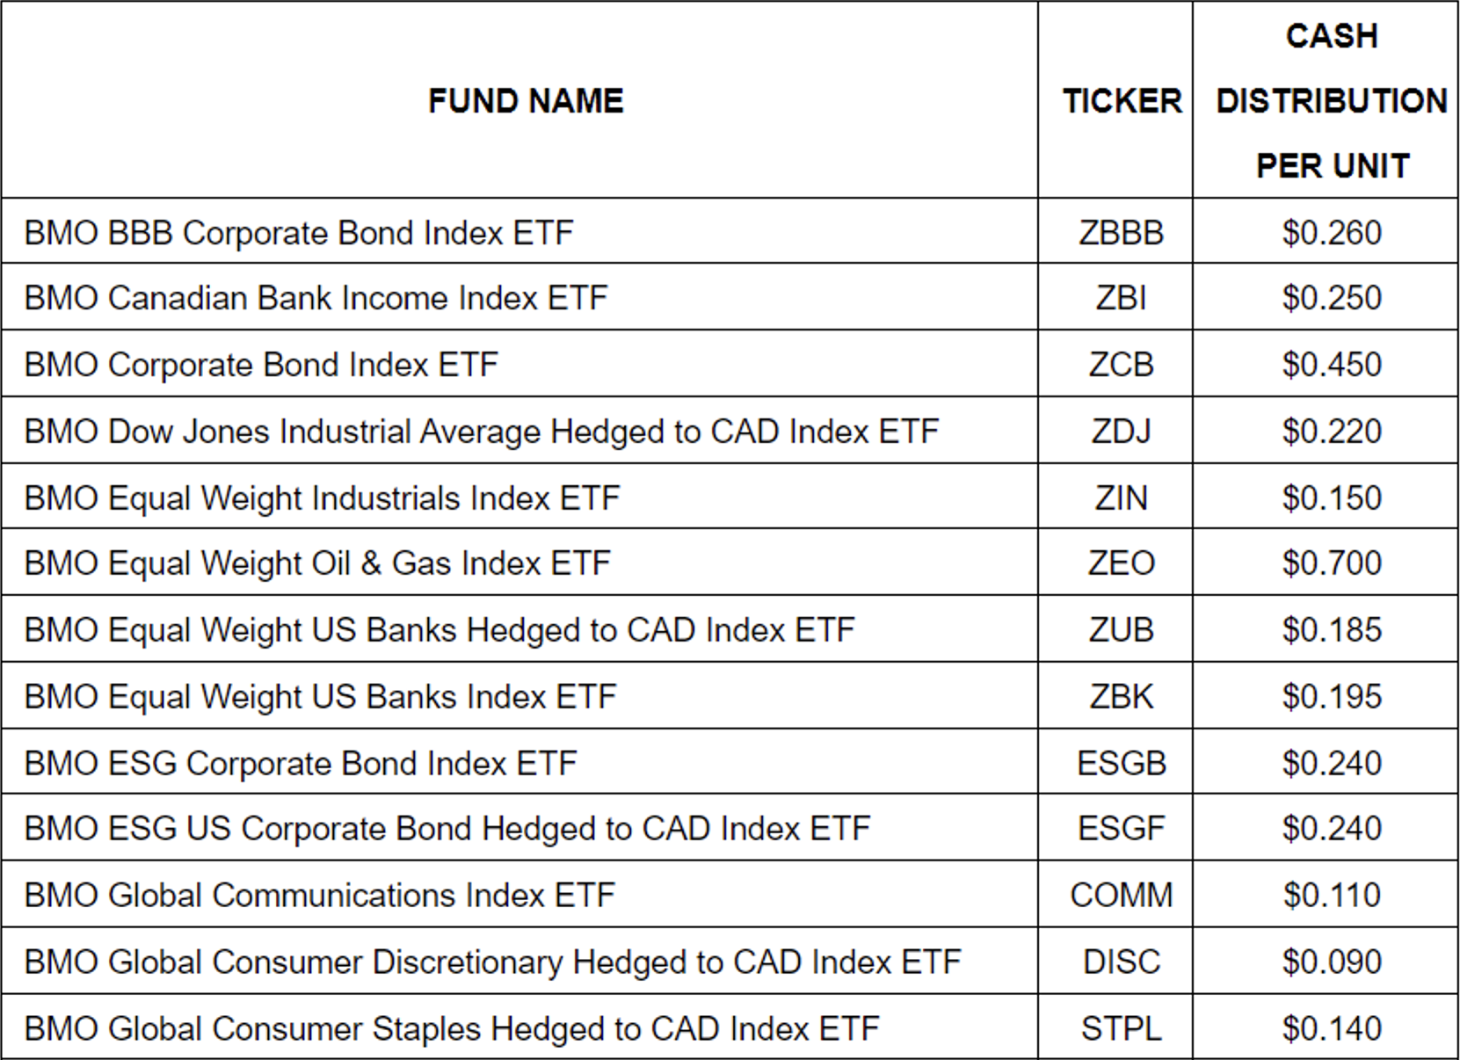Viewport: 1460px width, 1060px height.
Task: Click the CASH DISTRIBUTION PER UNIT header
Action: pyautogui.click(x=1331, y=101)
